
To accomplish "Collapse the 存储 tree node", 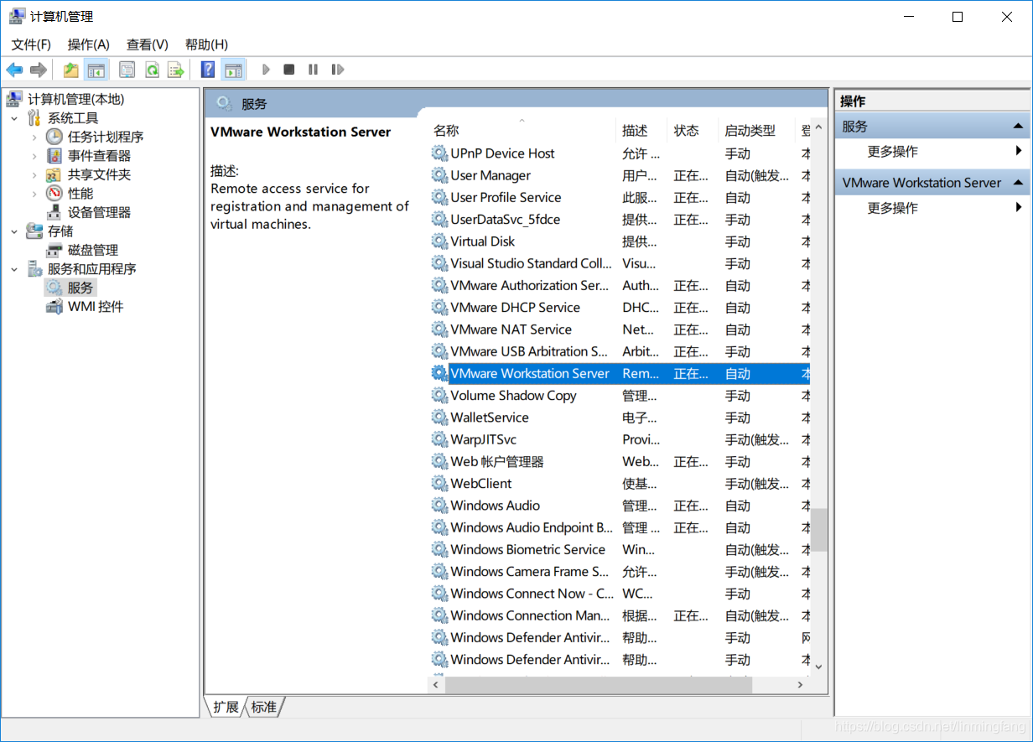I will click(x=14, y=231).
